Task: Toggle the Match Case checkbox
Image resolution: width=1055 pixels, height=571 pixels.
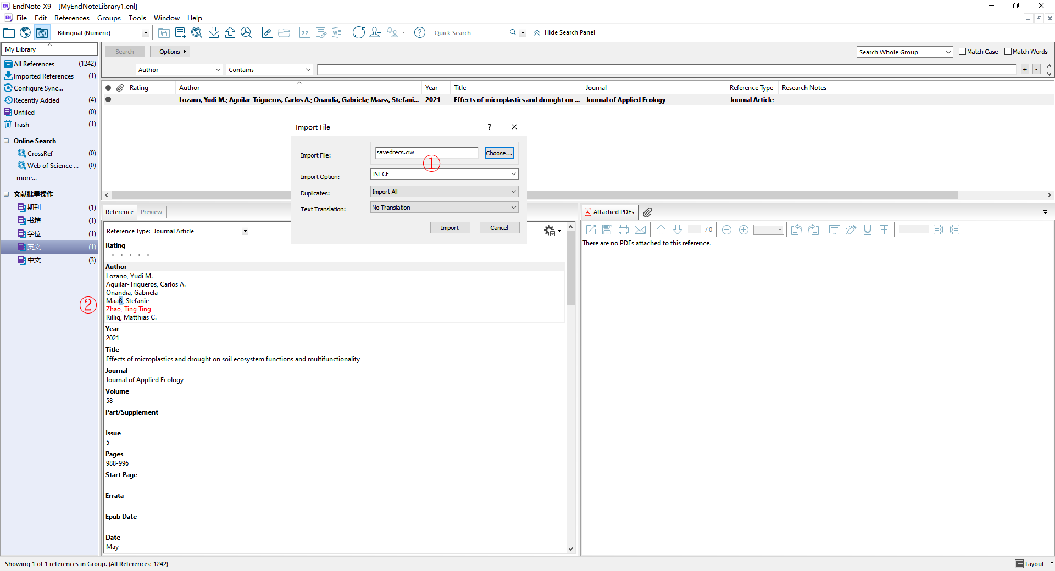Action: [x=962, y=52]
